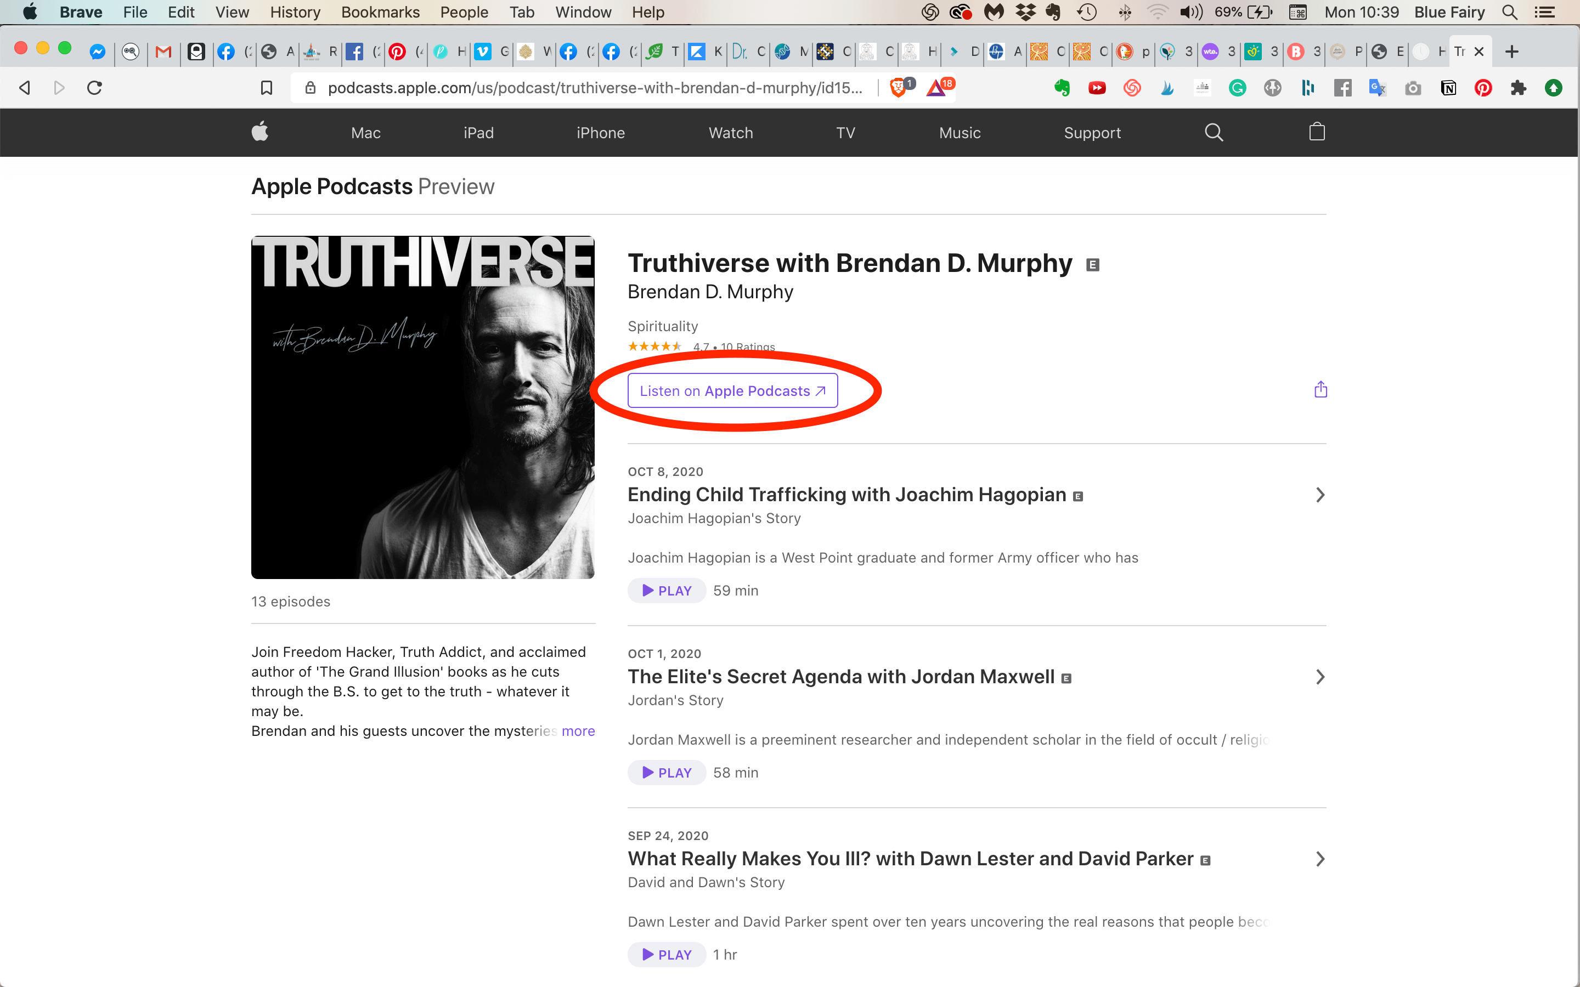Click the Apple logo in site navigation
The image size is (1580, 987).
(x=260, y=132)
